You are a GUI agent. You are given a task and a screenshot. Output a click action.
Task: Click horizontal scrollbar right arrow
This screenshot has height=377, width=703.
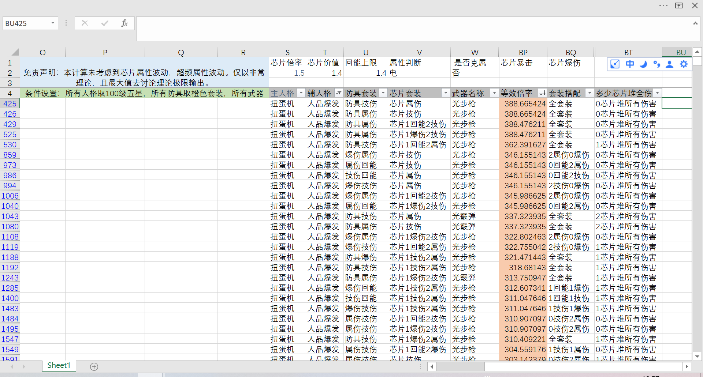point(687,366)
